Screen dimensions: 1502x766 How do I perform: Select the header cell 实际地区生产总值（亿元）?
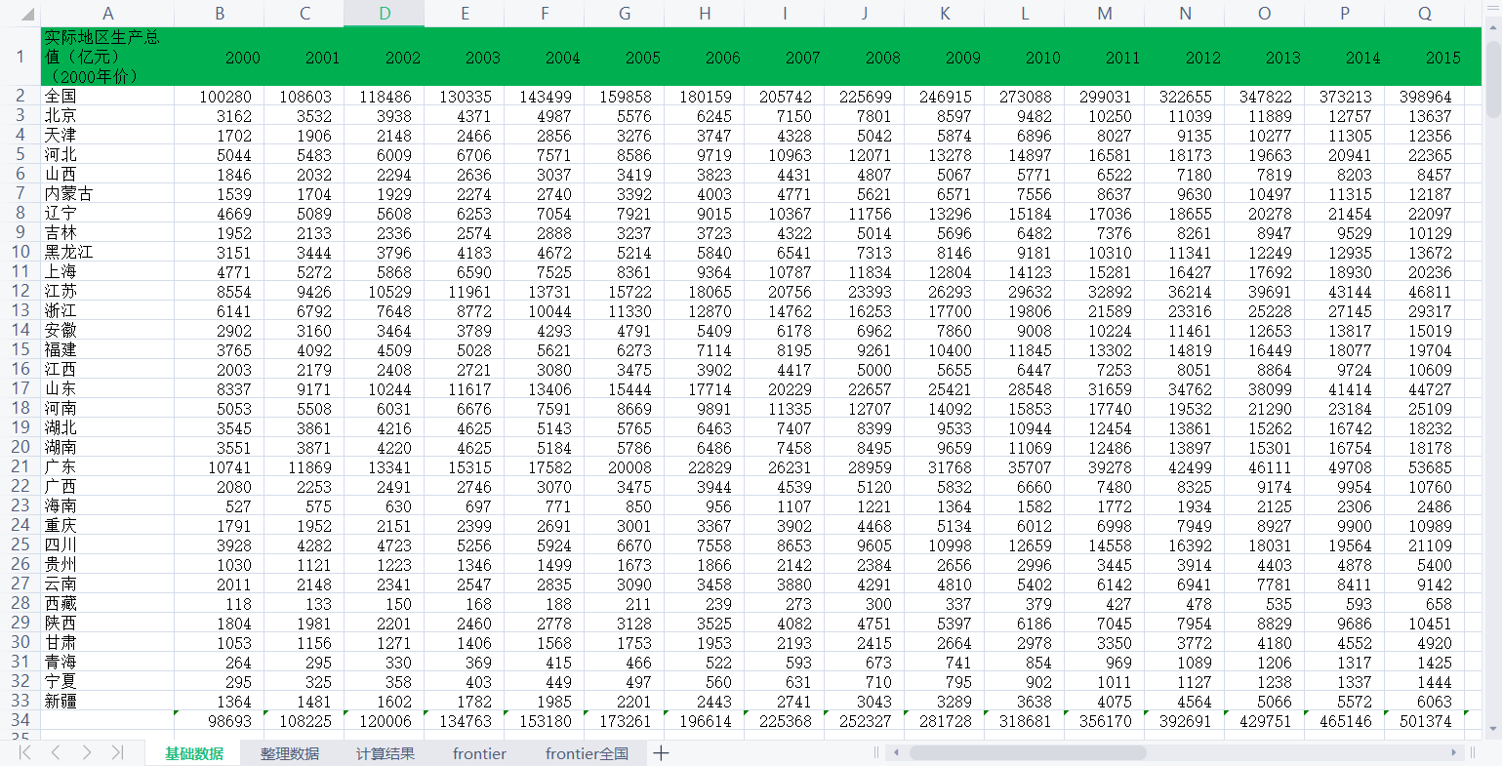[x=107, y=57]
